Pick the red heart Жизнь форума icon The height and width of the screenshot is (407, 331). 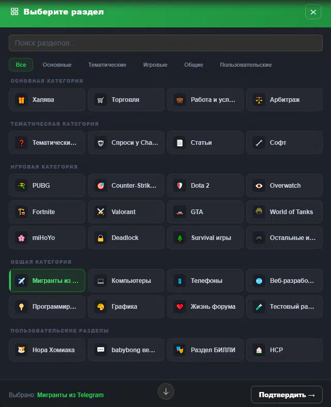(179, 307)
